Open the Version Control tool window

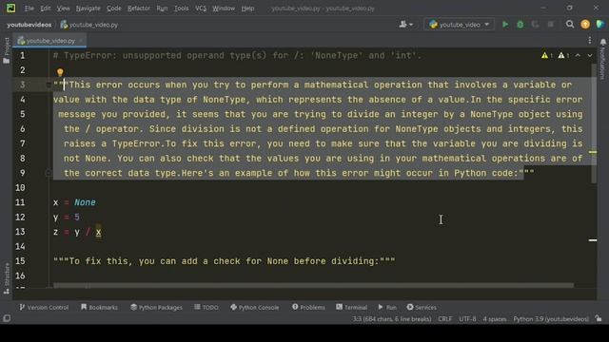(44, 307)
